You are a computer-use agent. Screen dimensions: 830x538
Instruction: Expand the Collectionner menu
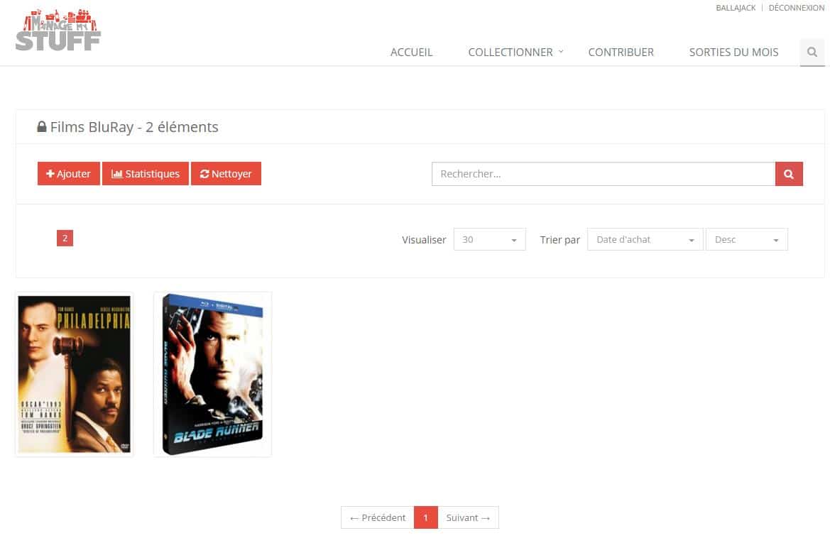(x=515, y=53)
